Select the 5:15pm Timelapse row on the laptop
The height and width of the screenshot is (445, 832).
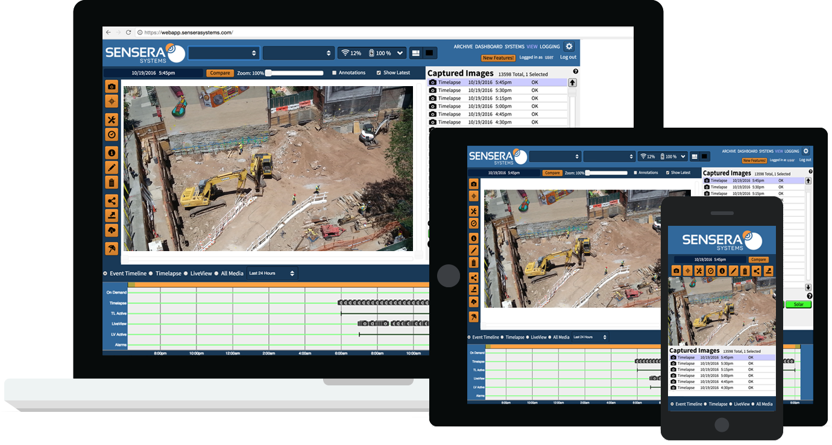coord(497,98)
